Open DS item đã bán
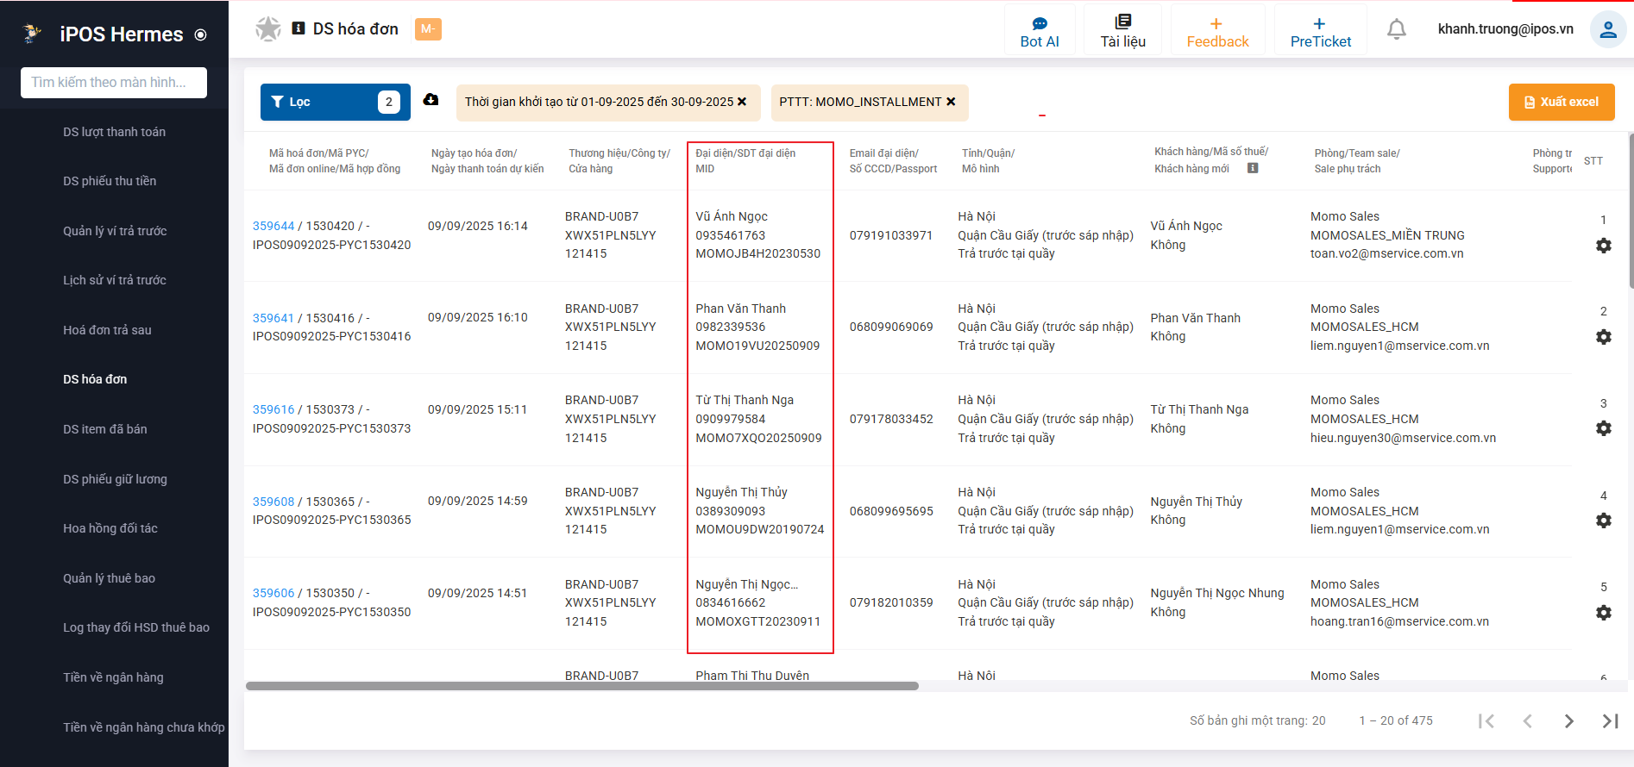The width and height of the screenshot is (1634, 767). tap(105, 429)
